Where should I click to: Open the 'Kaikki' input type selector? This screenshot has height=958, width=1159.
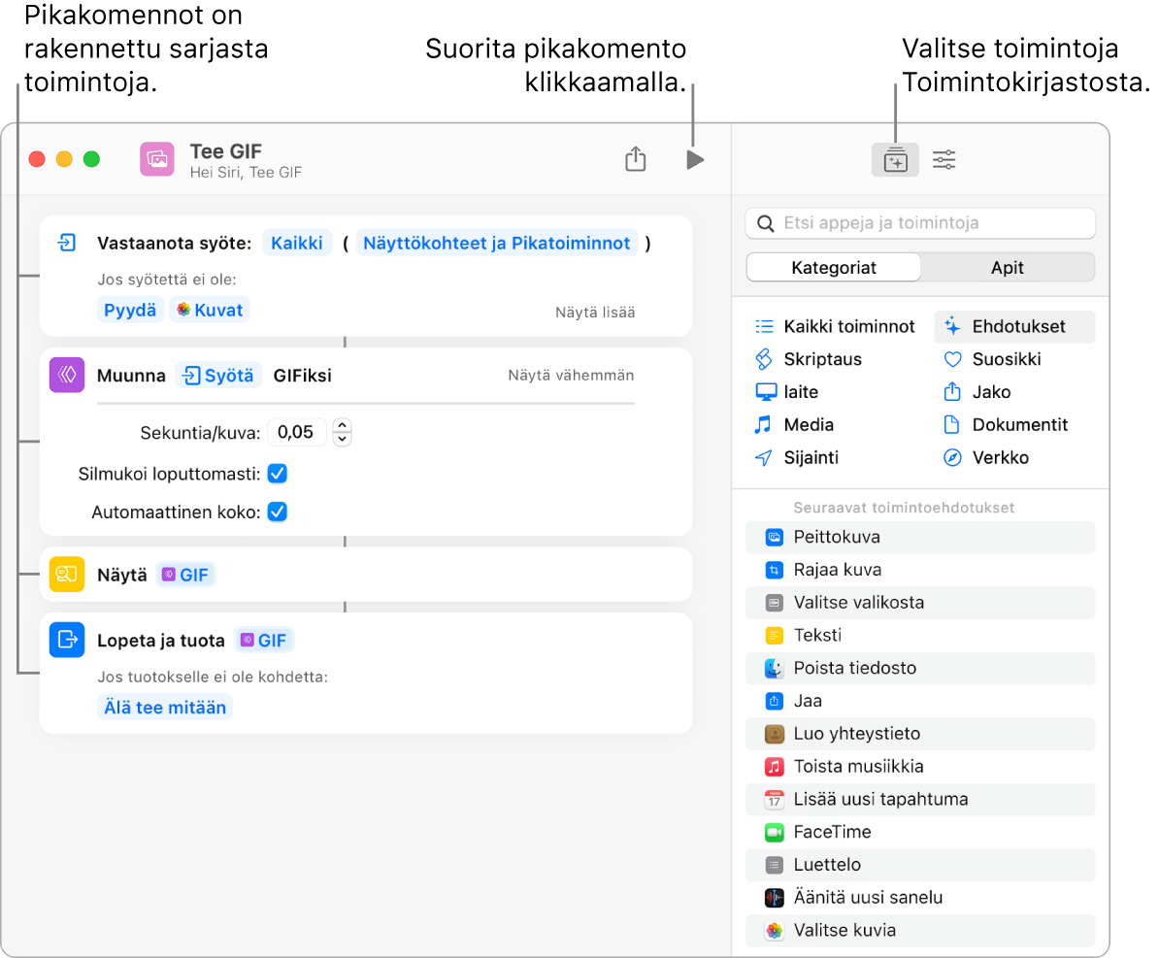(297, 243)
